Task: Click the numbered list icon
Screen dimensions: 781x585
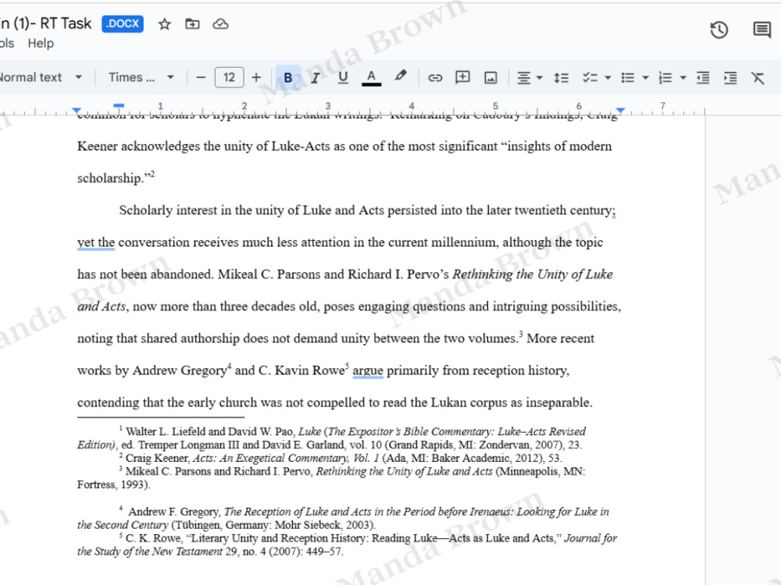Action: 665,77
